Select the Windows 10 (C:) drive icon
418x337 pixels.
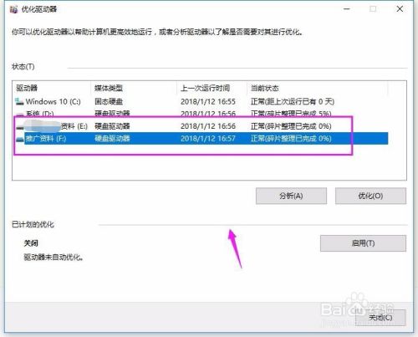click(19, 102)
